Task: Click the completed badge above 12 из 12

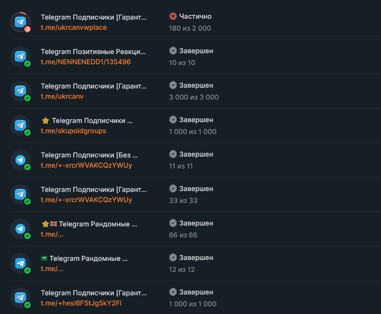Action: (x=173, y=258)
